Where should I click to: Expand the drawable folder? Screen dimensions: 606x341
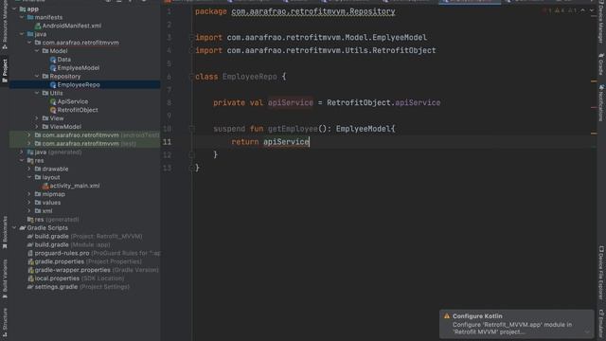pos(29,169)
